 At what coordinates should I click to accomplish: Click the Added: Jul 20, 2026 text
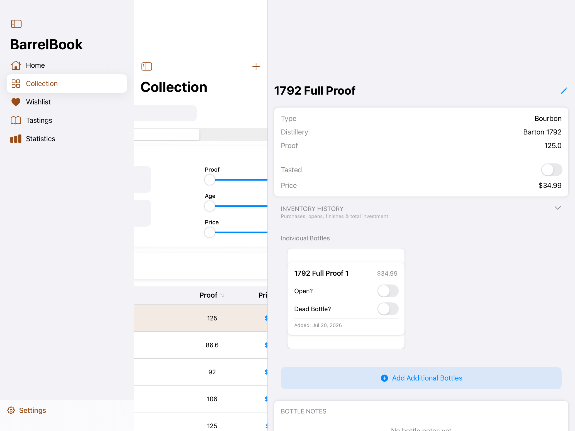click(318, 325)
